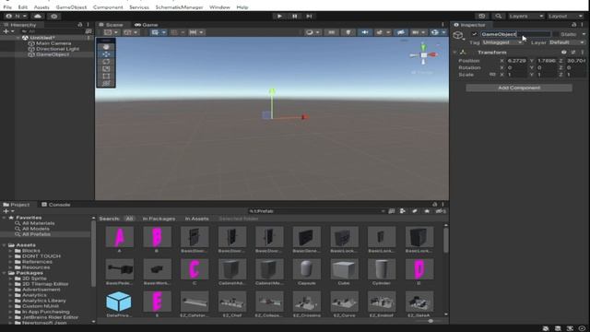Open Transform component preset settings icon
Screen dimensions: 590x332
click(x=573, y=53)
